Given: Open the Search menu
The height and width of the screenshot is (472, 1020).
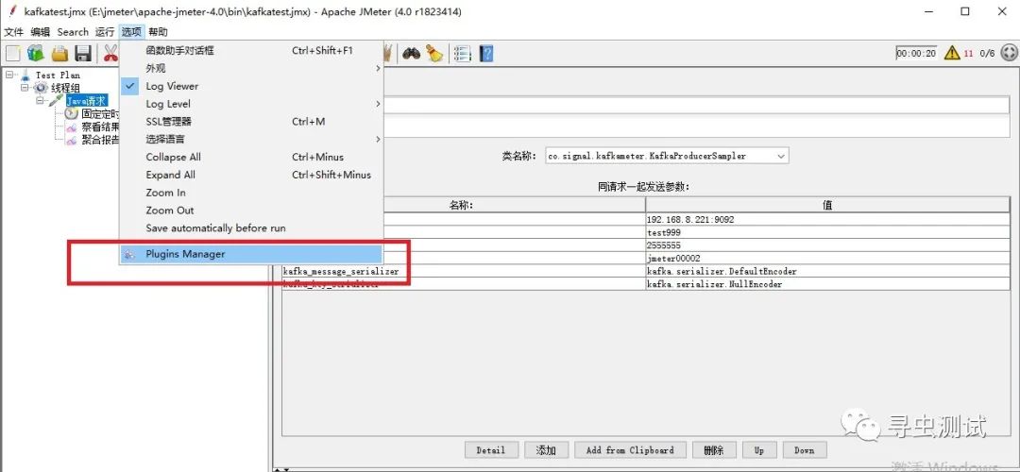Looking at the screenshot, I should click(73, 32).
